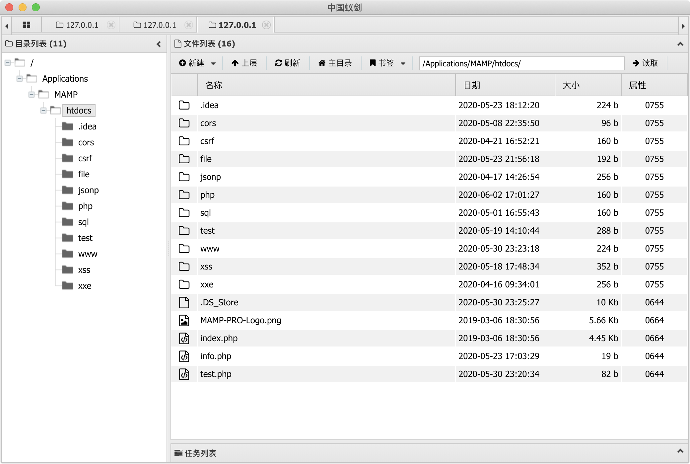Click php folder icon in tree

pos(68,206)
